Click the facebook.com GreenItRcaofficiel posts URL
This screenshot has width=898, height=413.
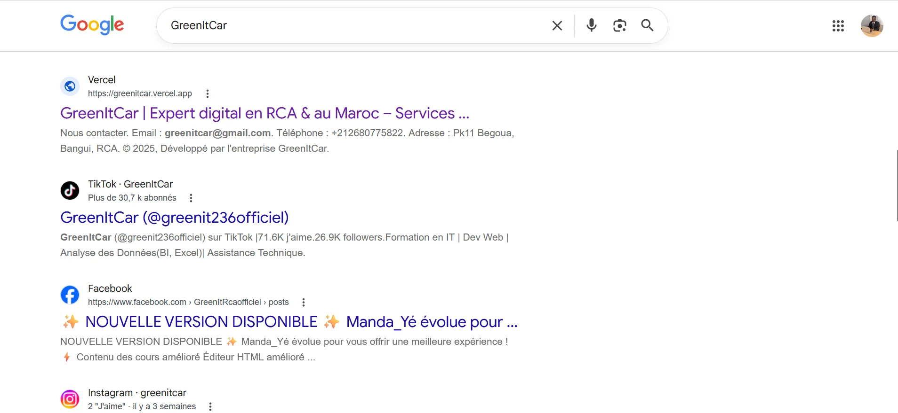coord(188,302)
